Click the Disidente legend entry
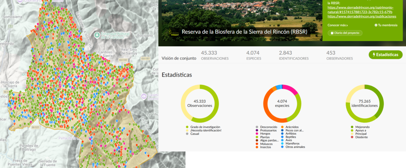406x168 pixels. 359,137
